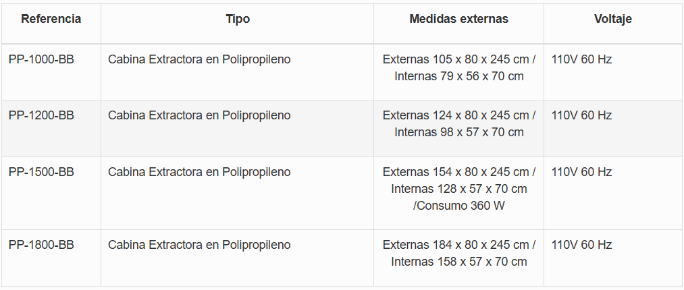Screen dimensions: 684x290
Task: Click the 110V 60 Hz cell for PP-1000-BB
Action: (581, 59)
